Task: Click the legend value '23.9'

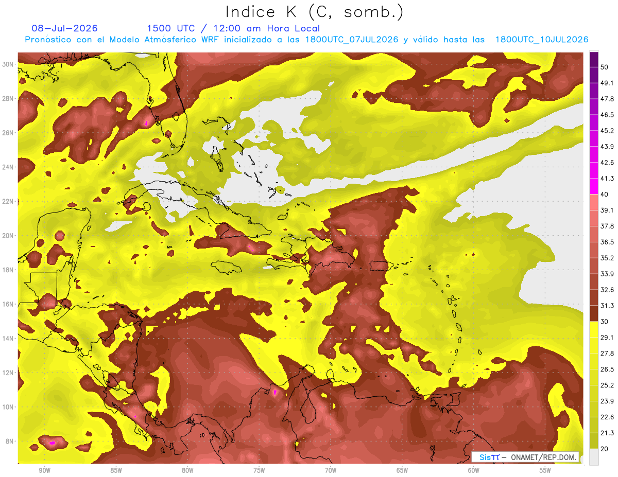Action: (x=607, y=401)
